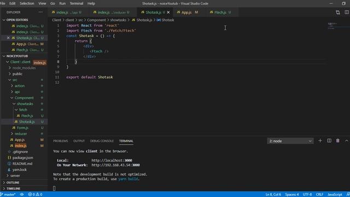Kill terminal with the trash icon
The width and height of the screenshot is (350, 197).
338,141
